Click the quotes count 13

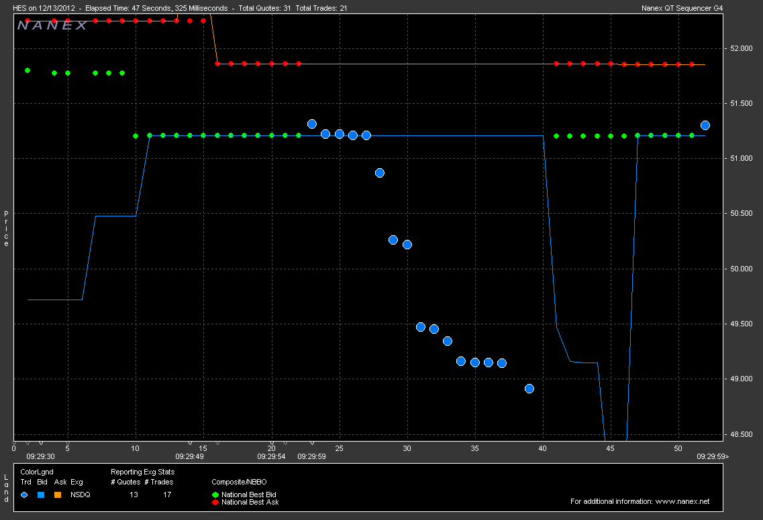[134, 495]
